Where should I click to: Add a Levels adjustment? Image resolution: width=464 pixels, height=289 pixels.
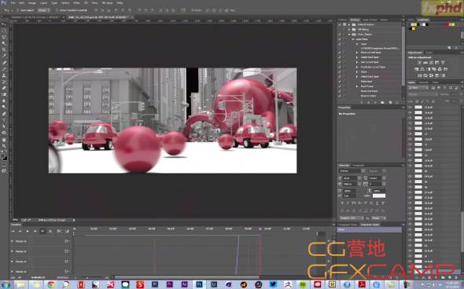coord(425,63)
